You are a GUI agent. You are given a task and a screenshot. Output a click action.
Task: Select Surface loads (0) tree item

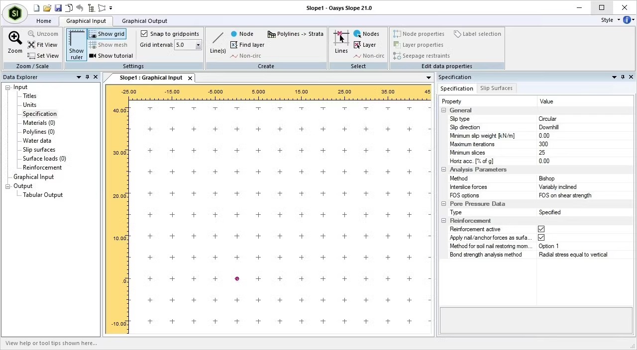tap(44, 159)
